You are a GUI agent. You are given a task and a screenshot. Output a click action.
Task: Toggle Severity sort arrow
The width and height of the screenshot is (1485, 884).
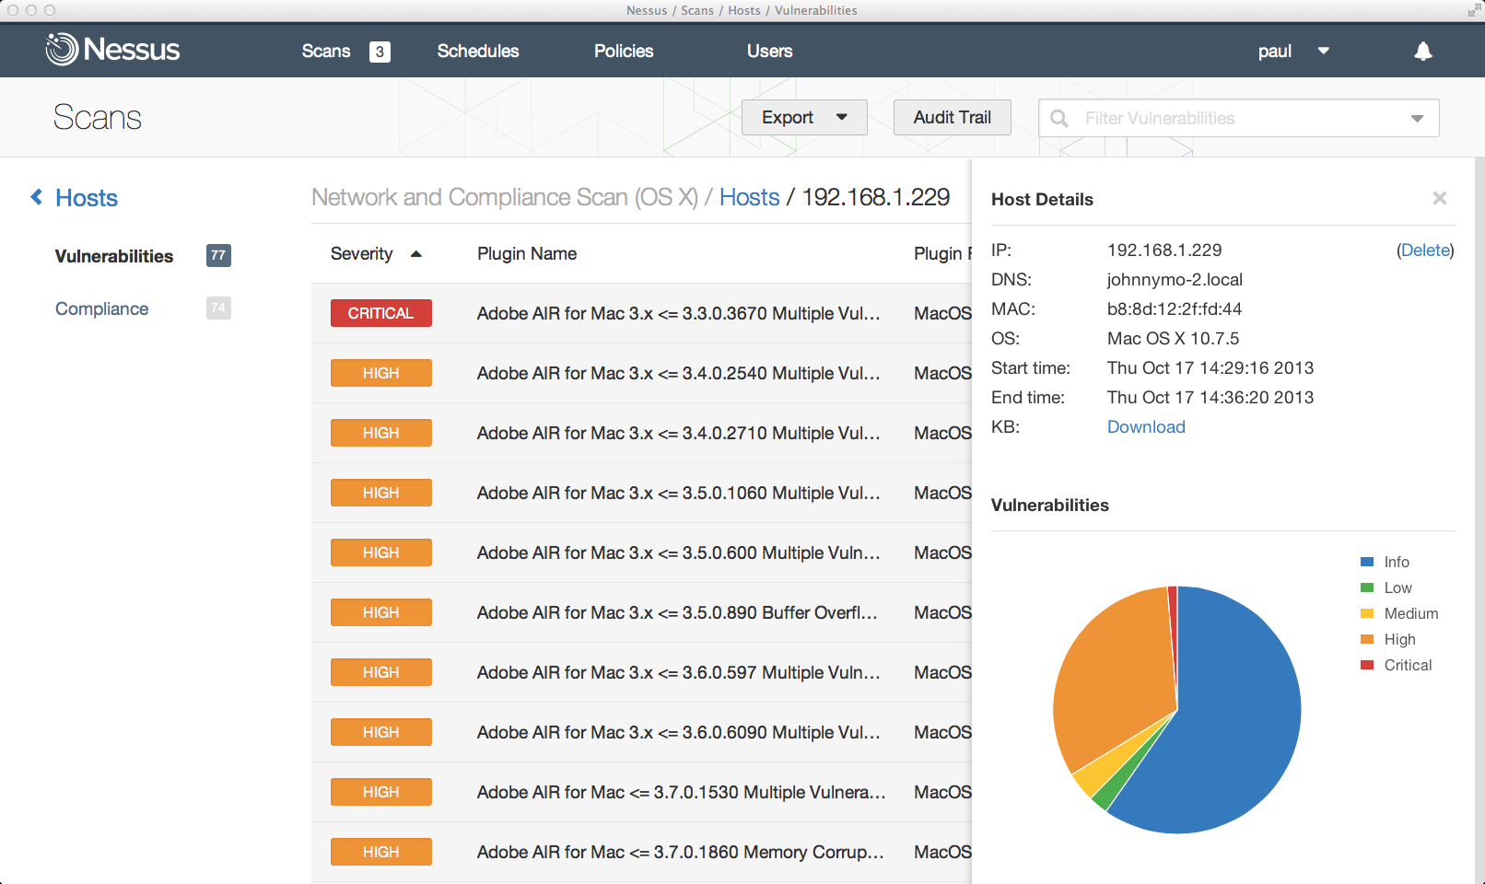[x=416, y=253]
